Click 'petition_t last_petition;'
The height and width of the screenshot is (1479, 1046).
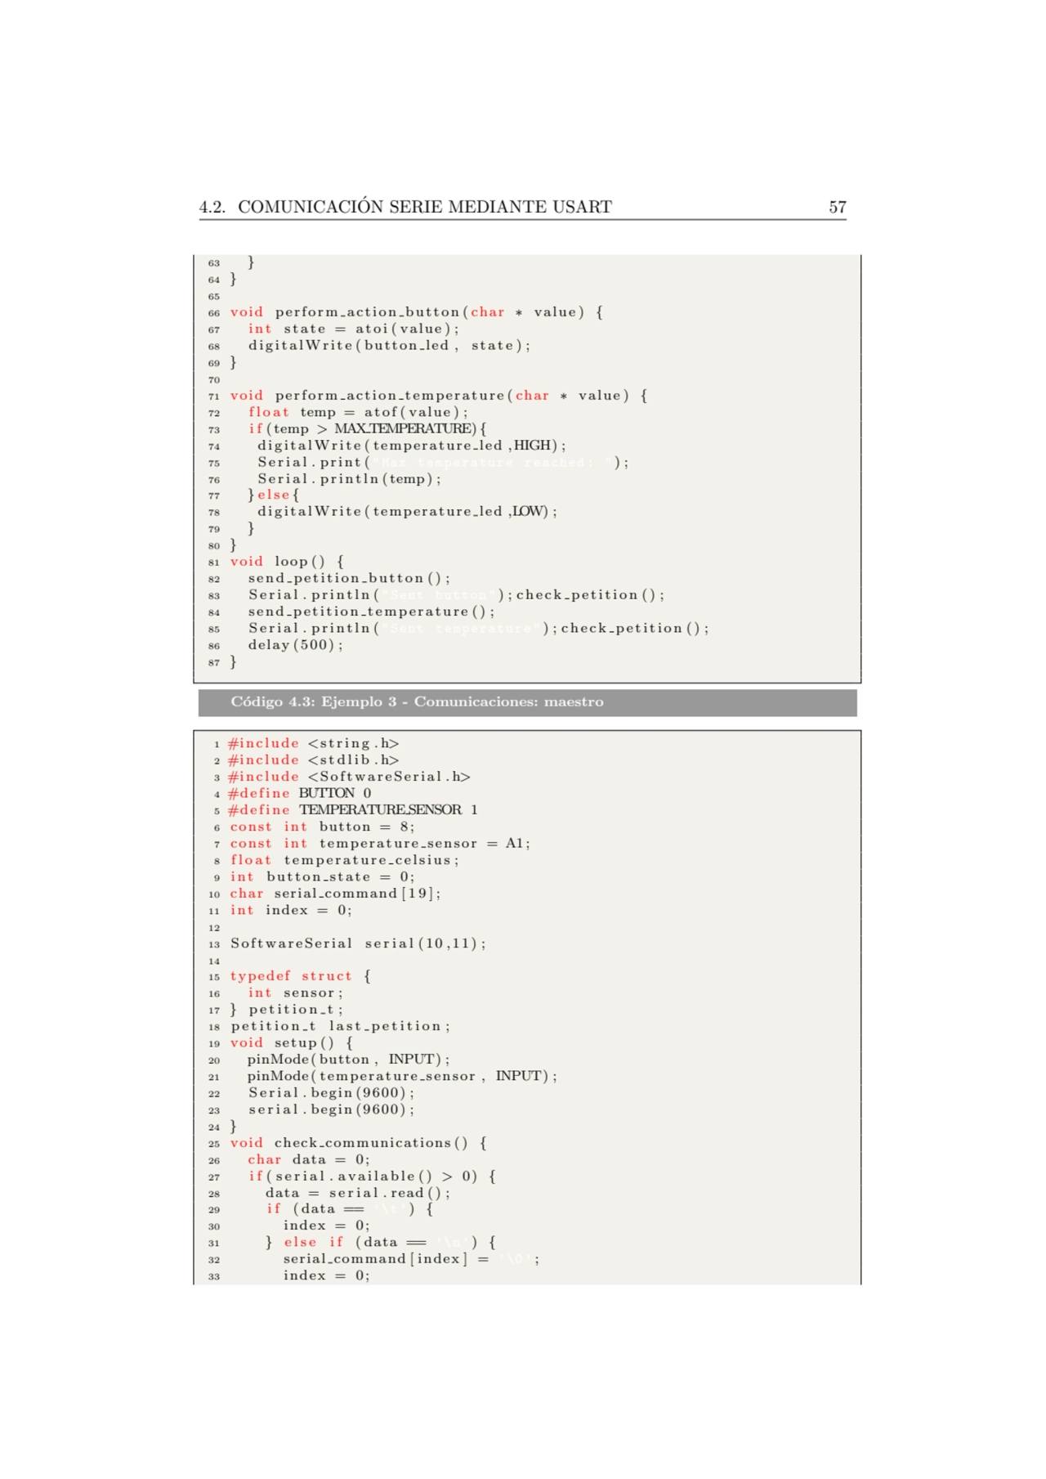pos(340,1026)
